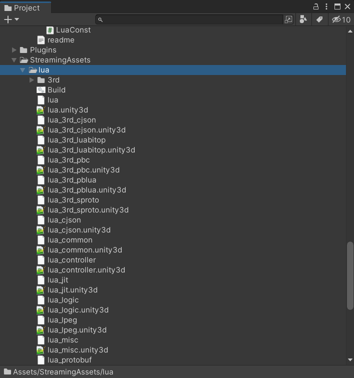
Task: Open Search by Type filter
Action: (303, 19)
